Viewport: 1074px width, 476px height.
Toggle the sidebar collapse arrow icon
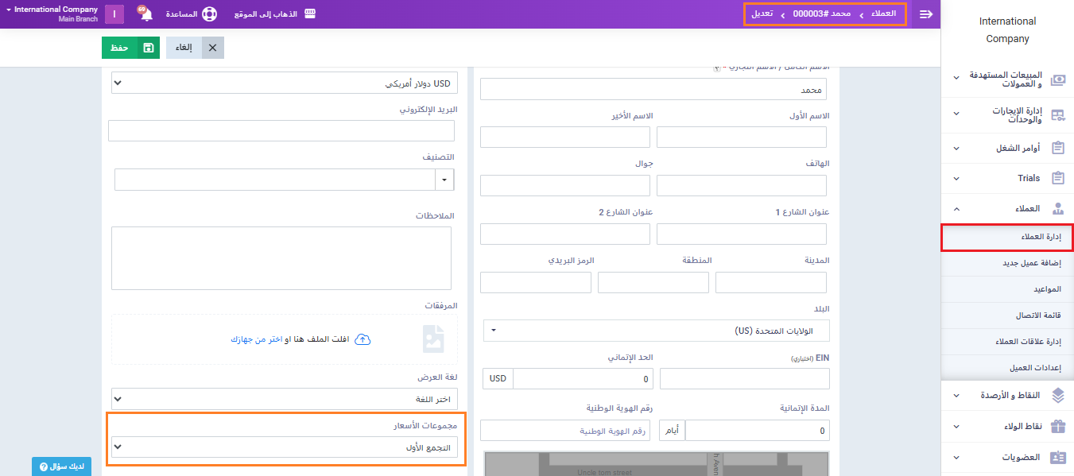(925, 14)
